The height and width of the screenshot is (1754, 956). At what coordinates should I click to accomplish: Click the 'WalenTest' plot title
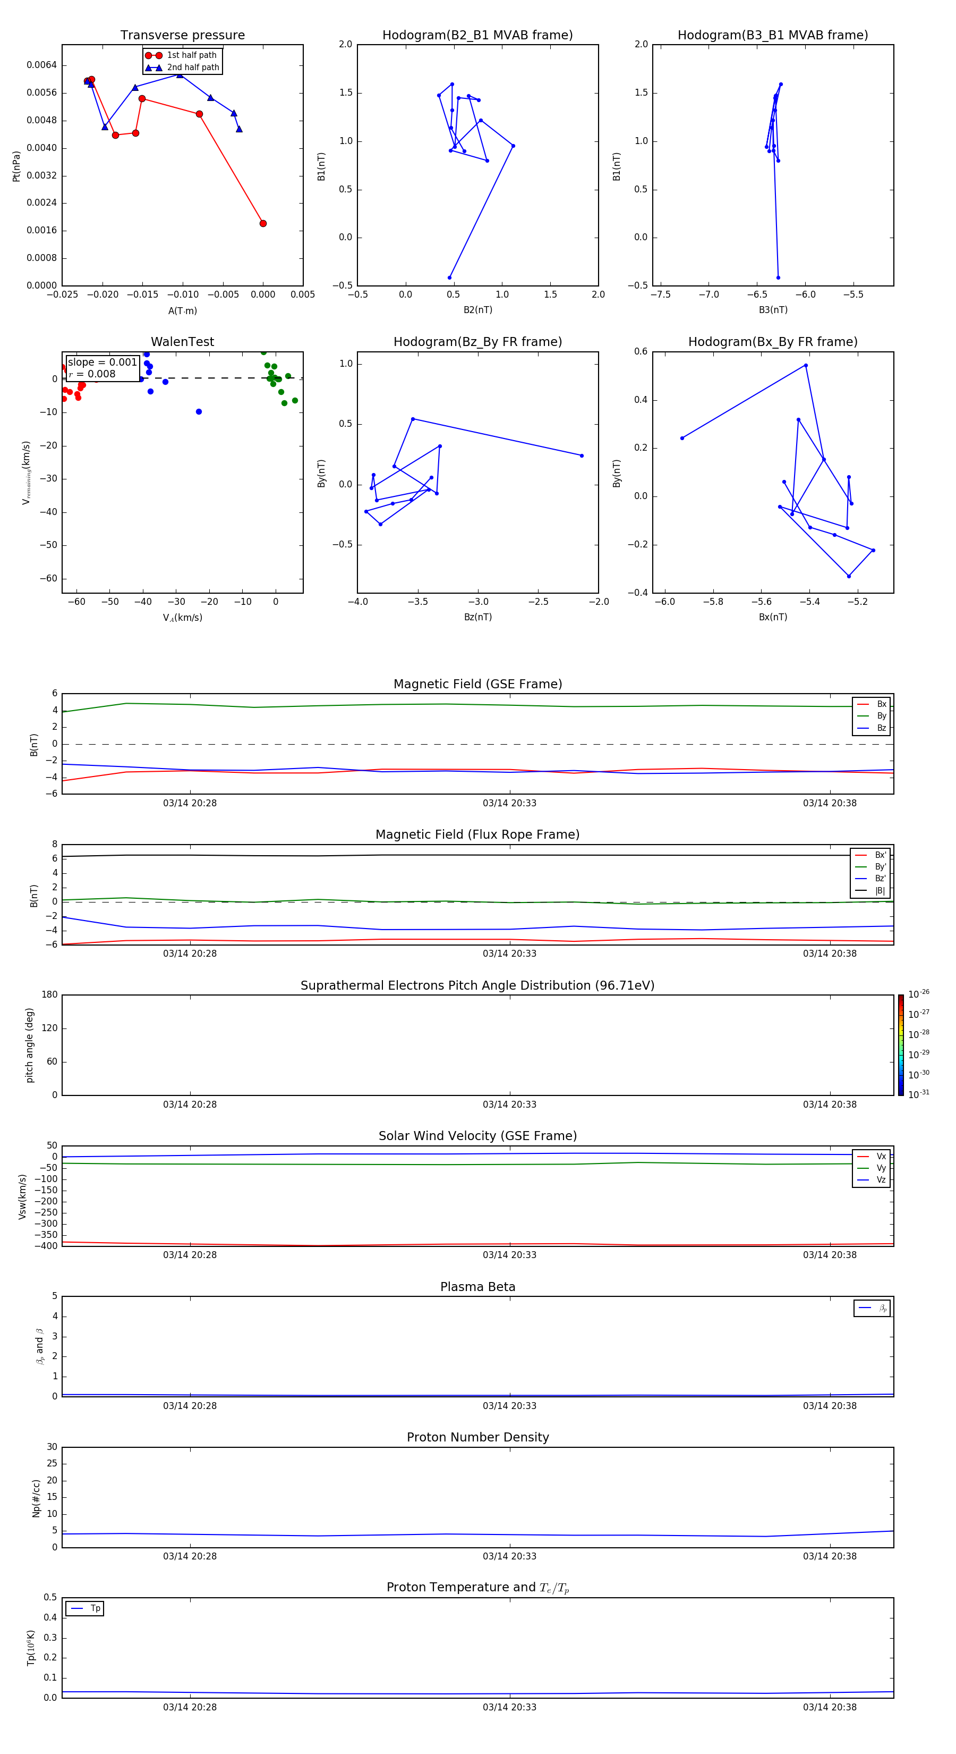click(x=182, y=342)
